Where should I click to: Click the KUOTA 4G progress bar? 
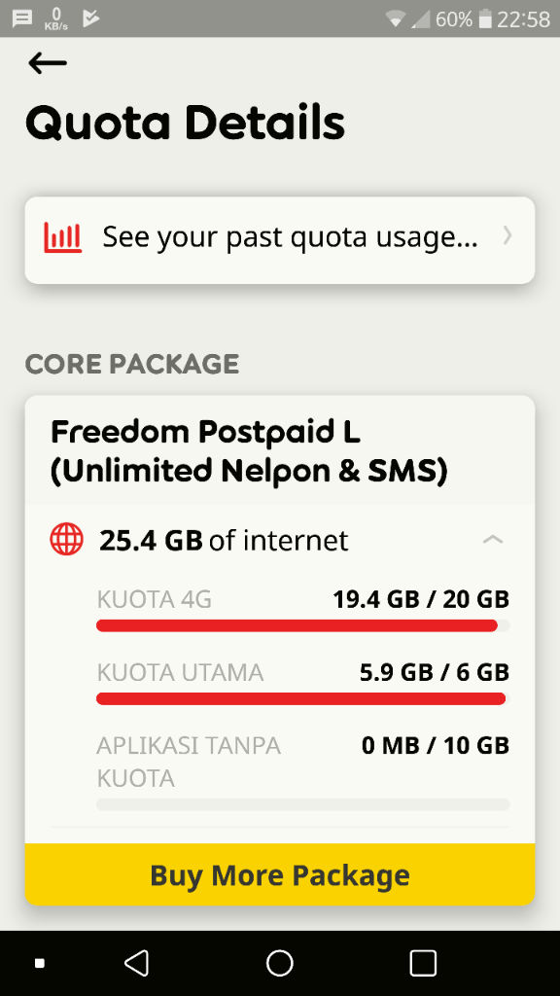tap(301, 625)
